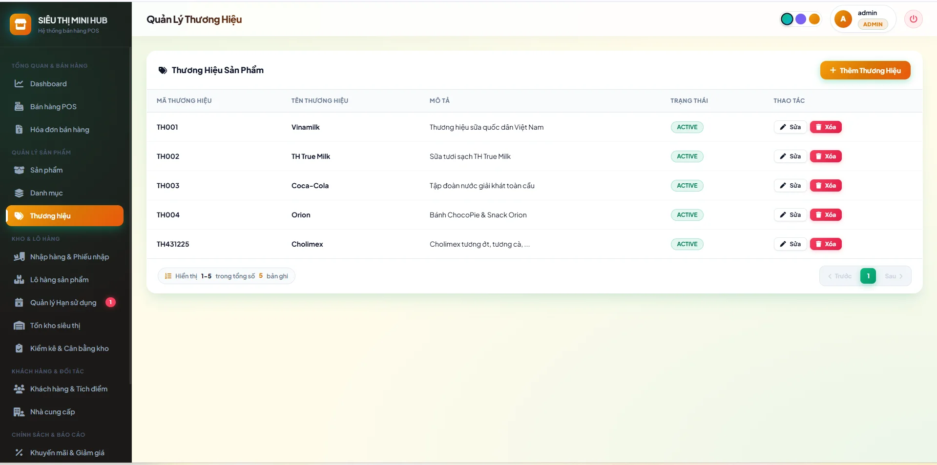
Task: Click the clipboard check icon for Kiểm kê
Action: (19, 349)
